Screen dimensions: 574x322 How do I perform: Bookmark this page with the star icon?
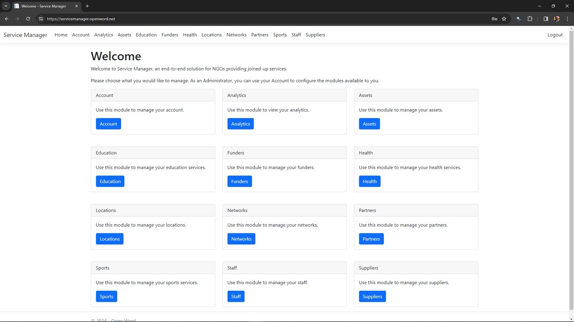504,19
